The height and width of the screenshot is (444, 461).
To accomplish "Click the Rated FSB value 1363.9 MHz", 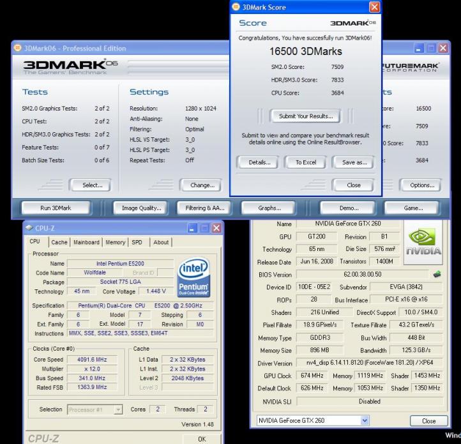I will [92, 387].
